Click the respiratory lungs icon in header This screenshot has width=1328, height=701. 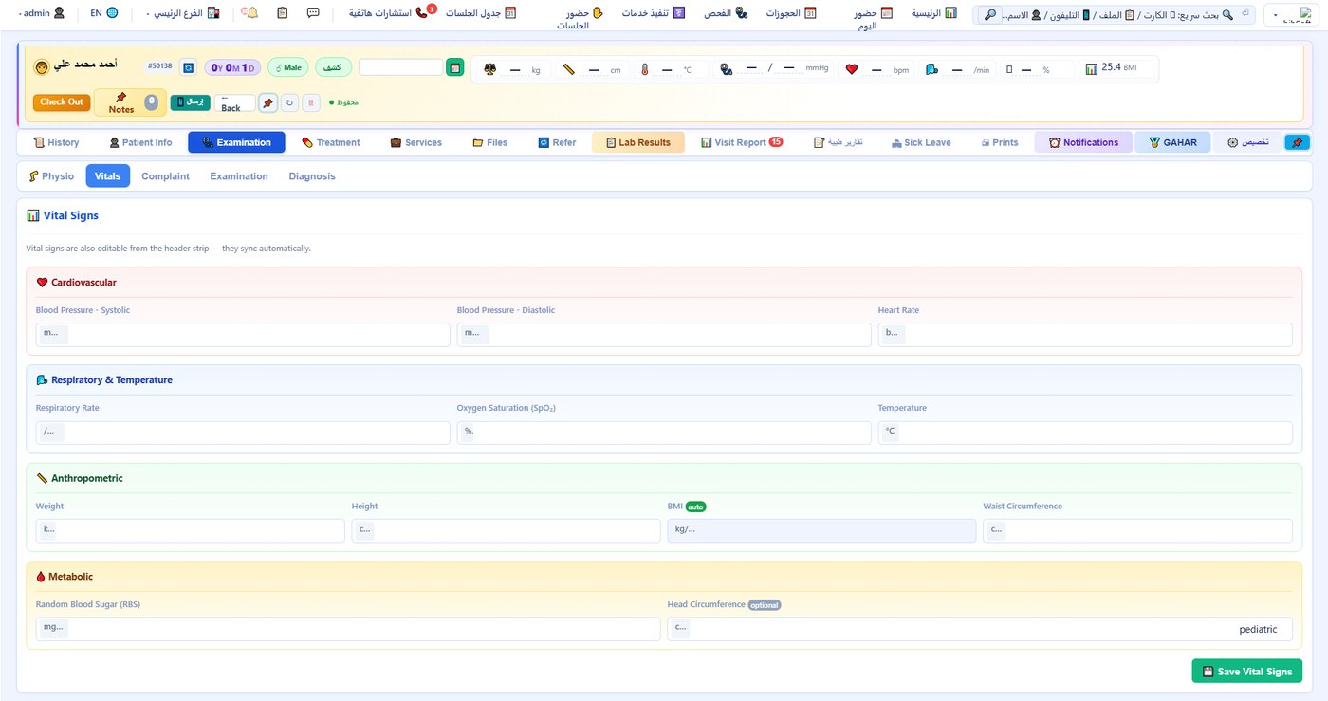(x=931, y=69)
